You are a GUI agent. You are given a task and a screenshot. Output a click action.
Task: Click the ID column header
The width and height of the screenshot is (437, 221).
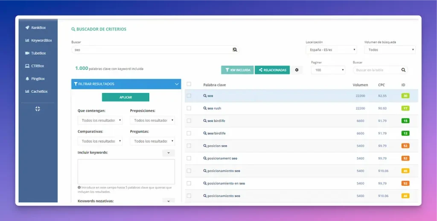tap(403, 85)
